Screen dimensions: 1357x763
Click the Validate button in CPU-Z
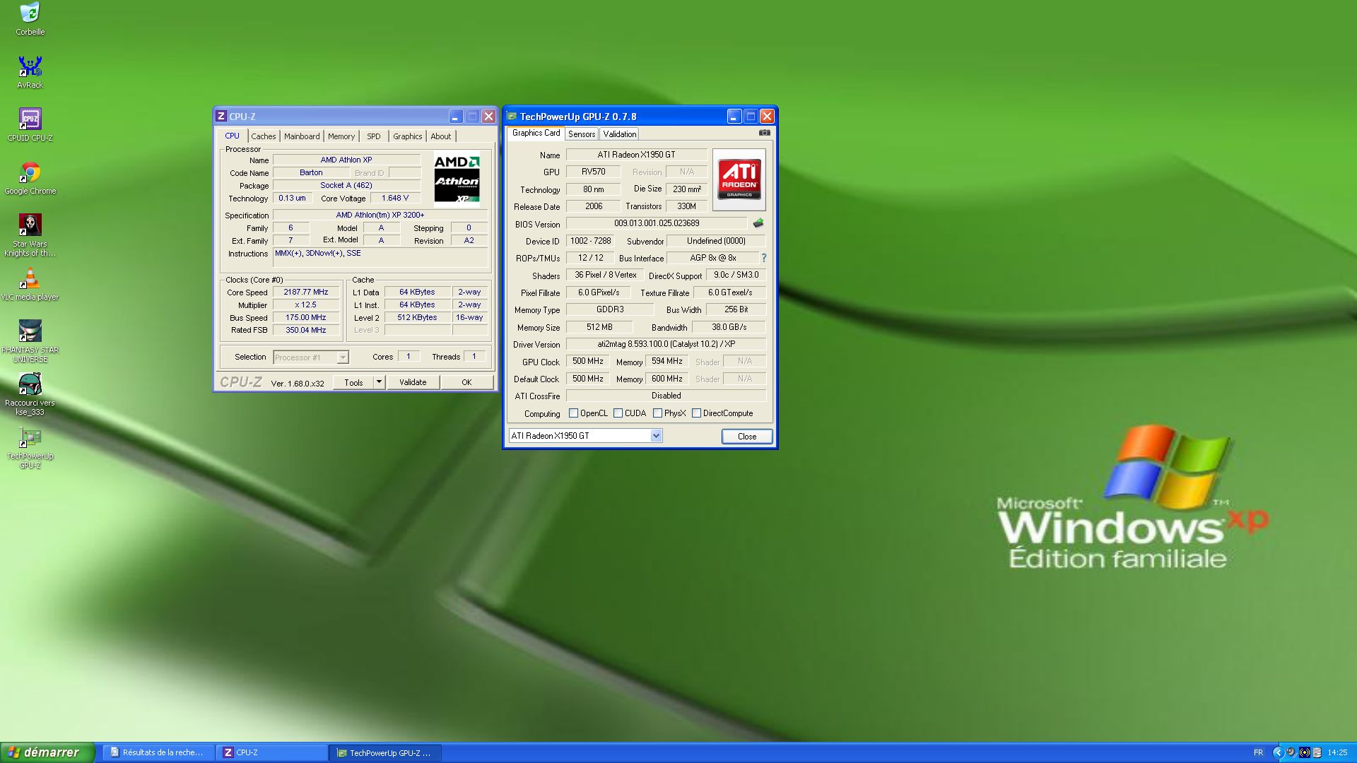tap(413, 382)
